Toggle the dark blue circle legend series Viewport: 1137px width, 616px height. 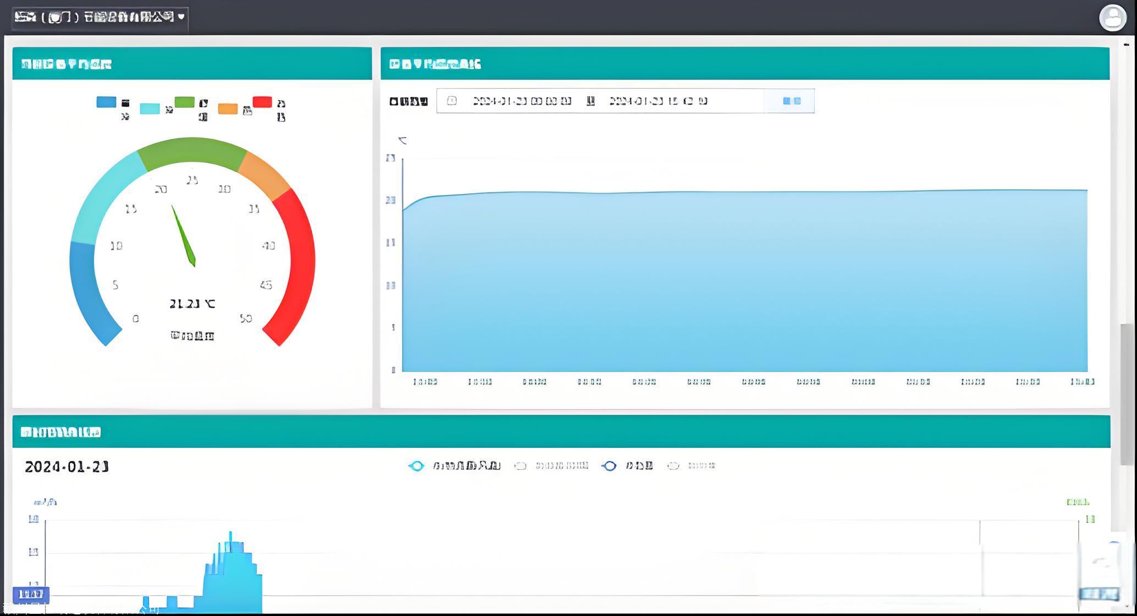click(x=609, y=466)
